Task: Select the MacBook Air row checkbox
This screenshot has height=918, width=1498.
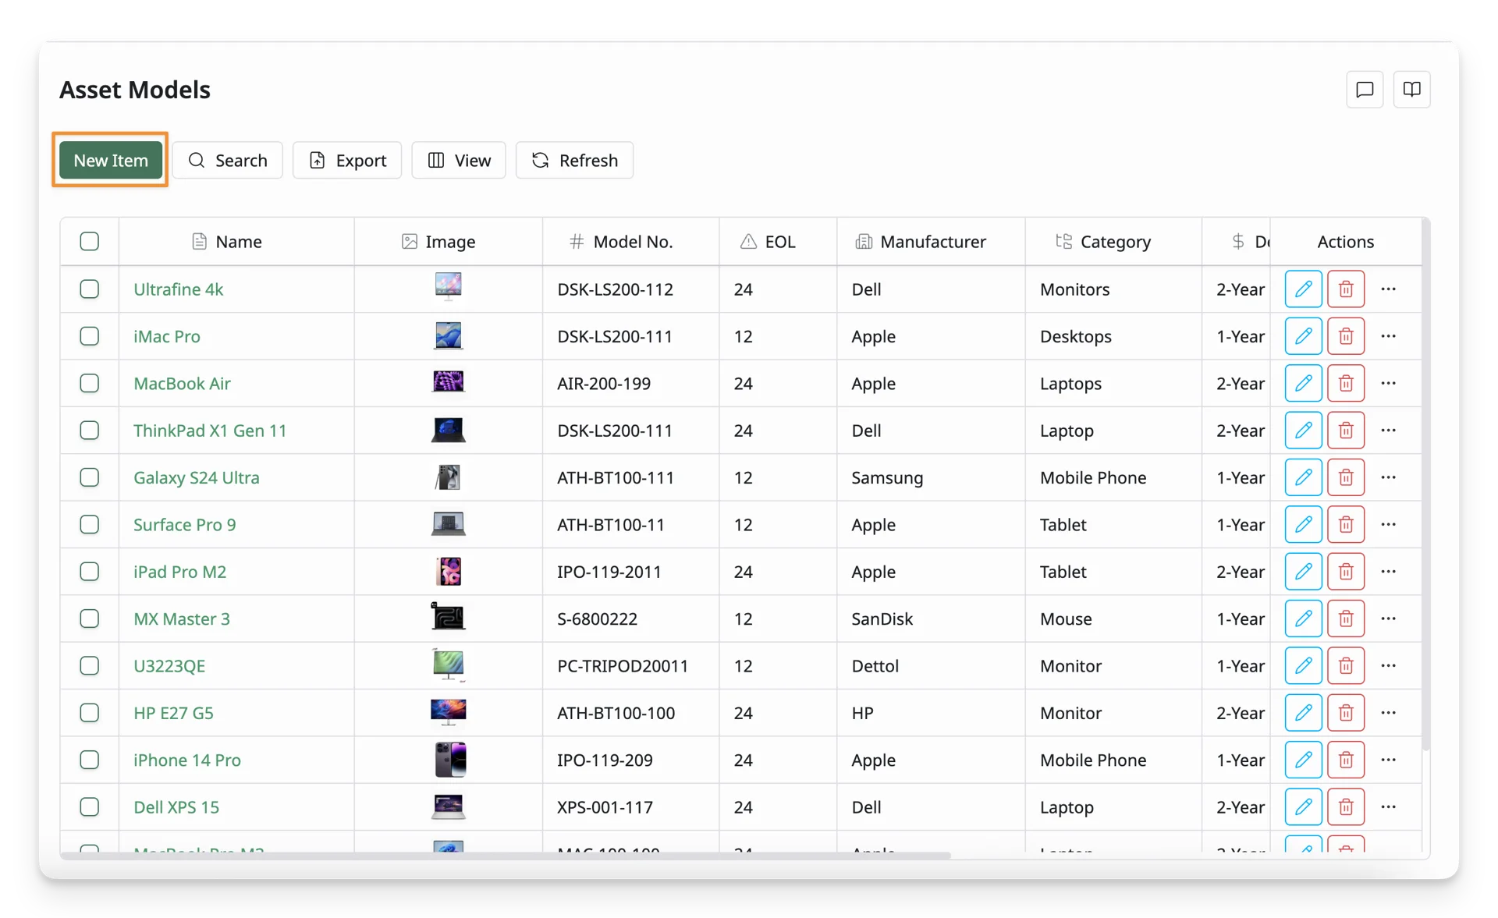Action: click(90, 383)
